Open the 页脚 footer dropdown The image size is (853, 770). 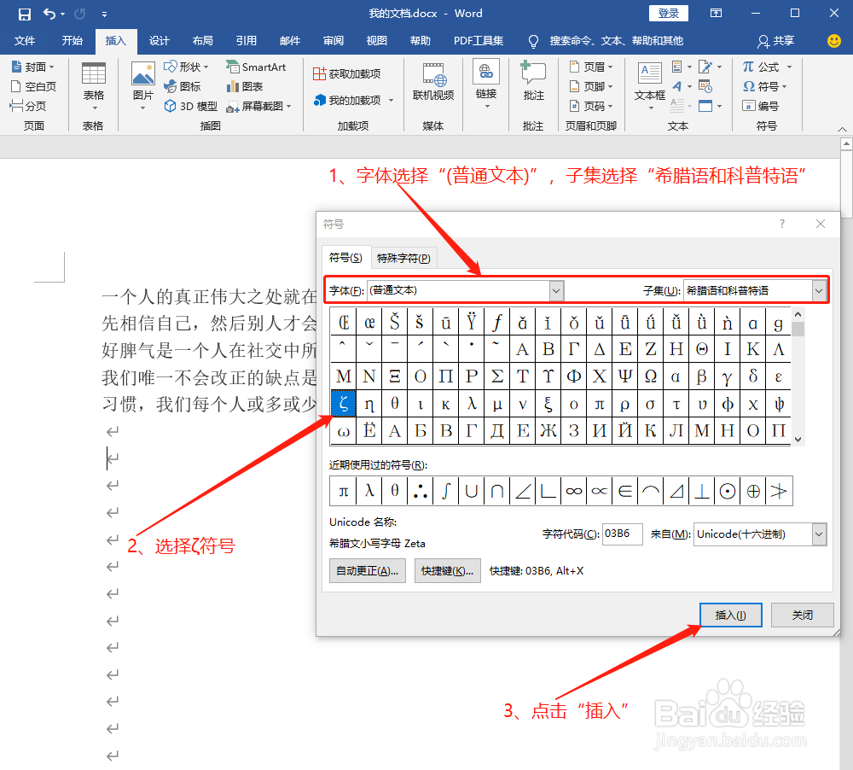591,86
